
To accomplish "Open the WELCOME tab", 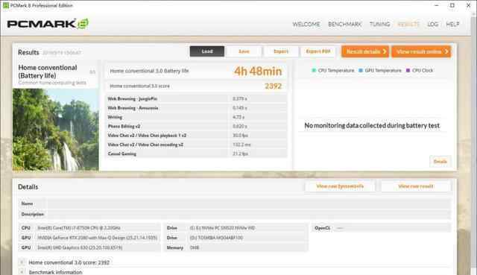I will 306,24.
